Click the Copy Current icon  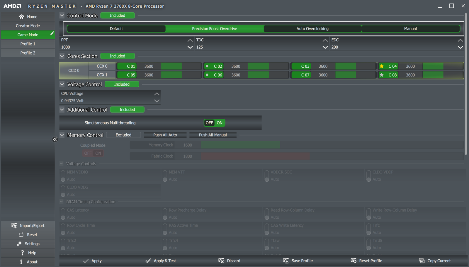pyautogui.click(x=422, y=261)
